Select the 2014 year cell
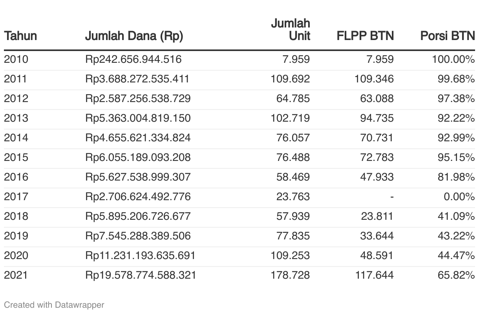 (16, 138)
